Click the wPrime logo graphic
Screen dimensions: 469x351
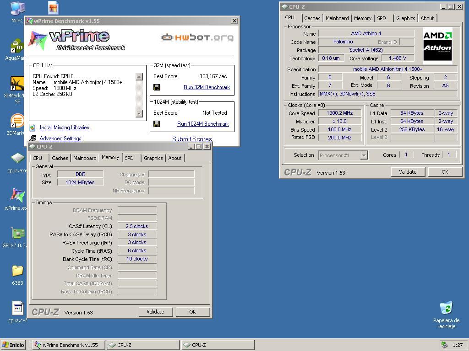76,40
